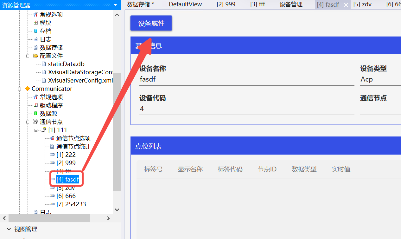Select the [7] 254233 tree item
This screenshot has height=239, width=401.
point(71,204)
